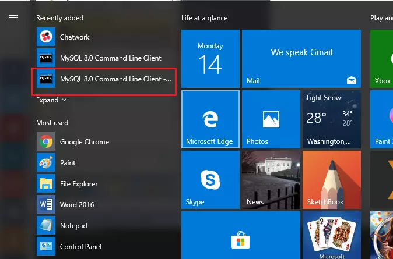Open the Microsoft Store tile
The height and width of the screenshot is (259, 393).
click(241, 235)
